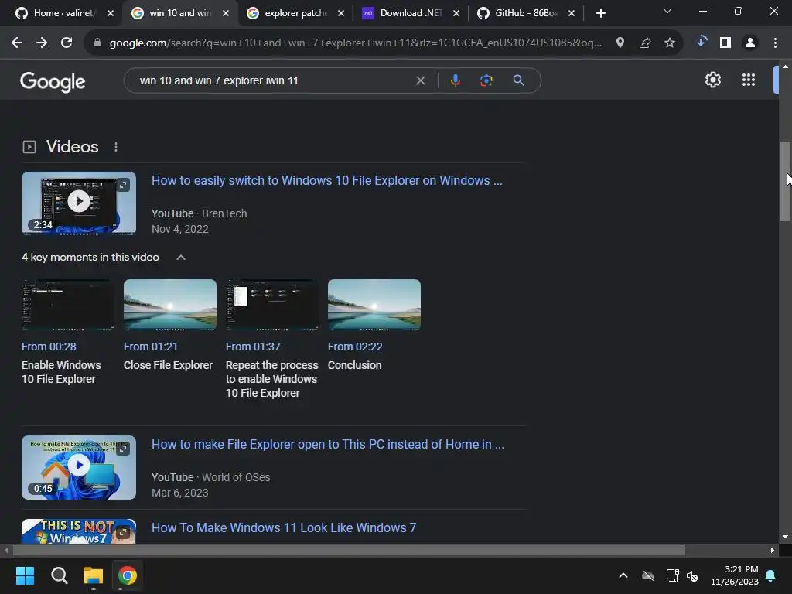
Task: Jump to 'From 01:37' key moment
Action: pos(253,347)
